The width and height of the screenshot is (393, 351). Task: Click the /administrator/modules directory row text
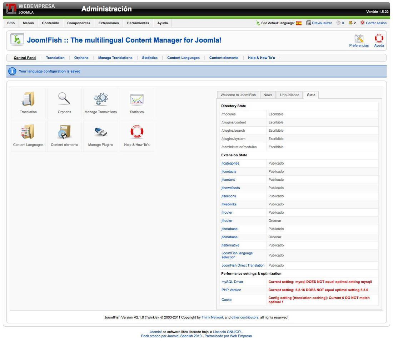pyautogui.click(x=239, y=147)
